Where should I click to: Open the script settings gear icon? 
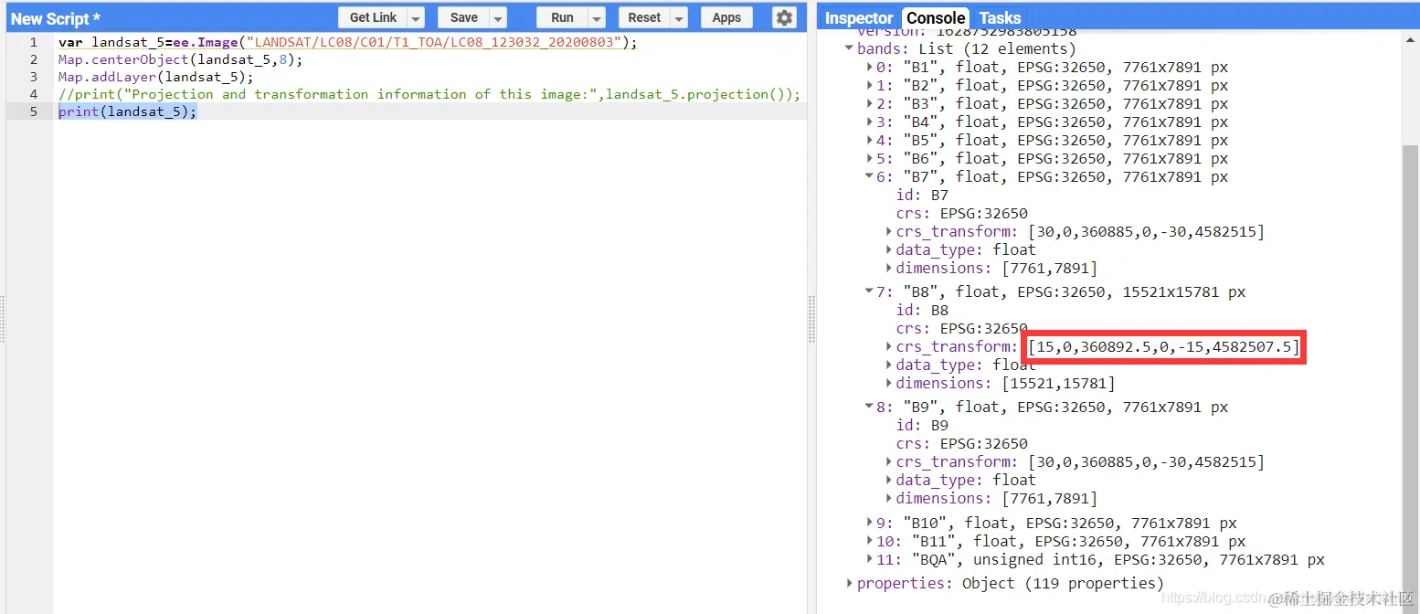click(x=784, y=17)
